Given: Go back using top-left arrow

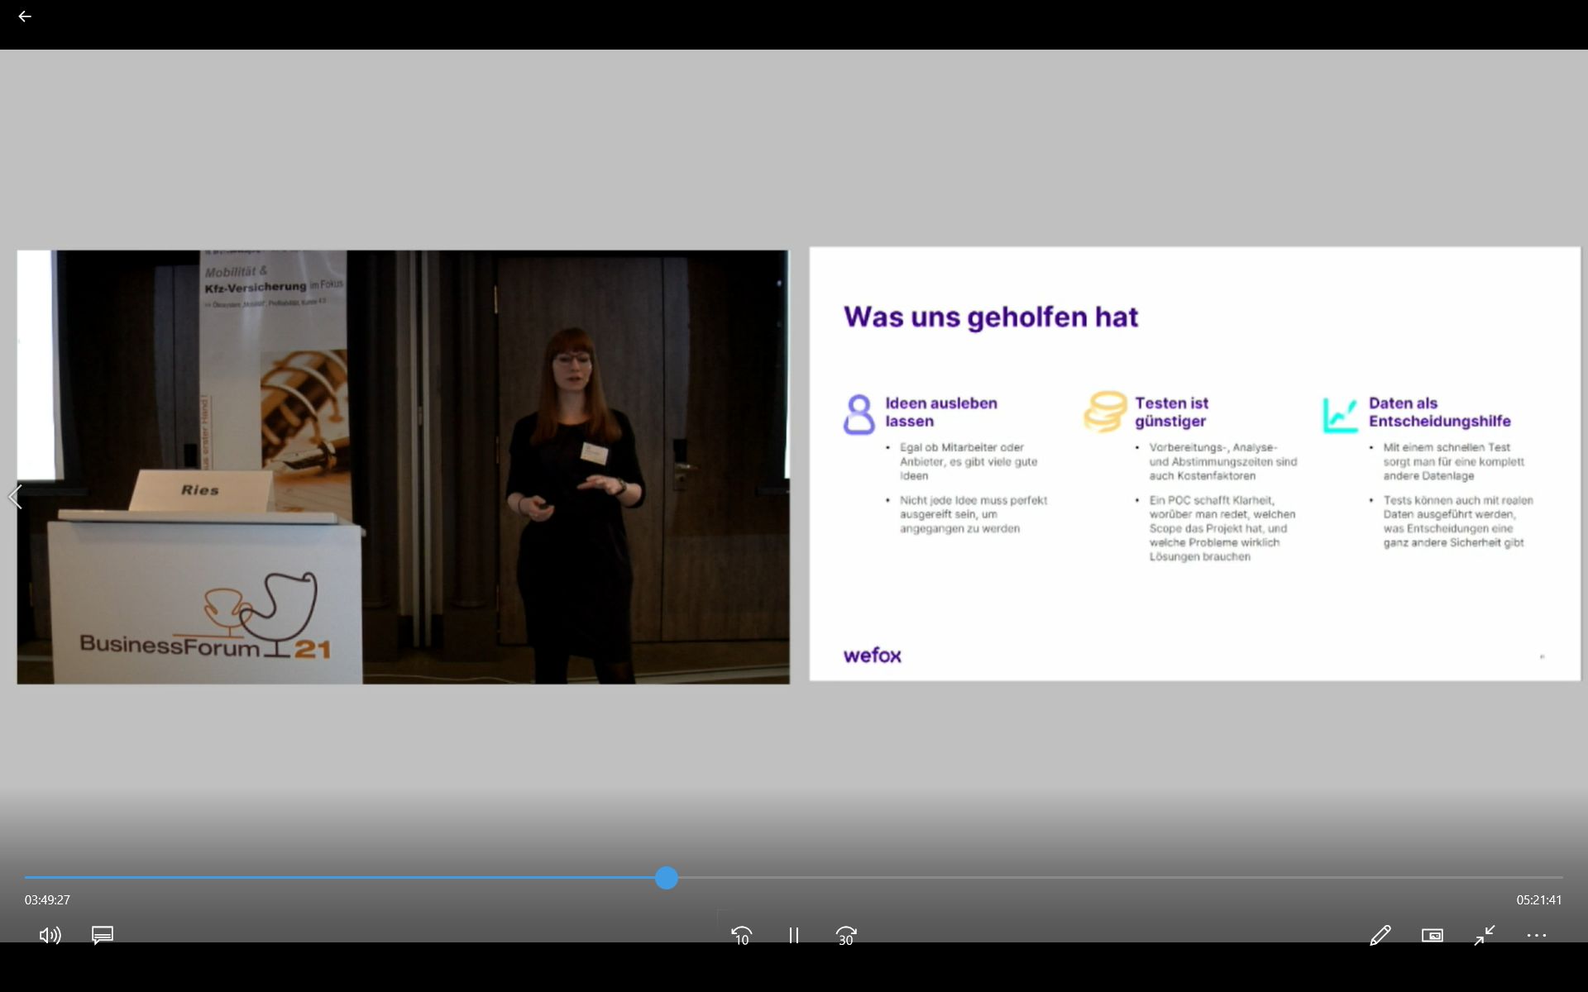Looking at the screenshot, I should tap(25, 17).
